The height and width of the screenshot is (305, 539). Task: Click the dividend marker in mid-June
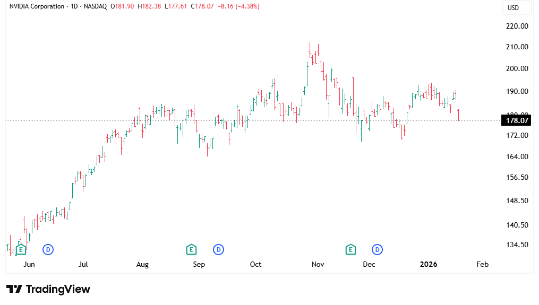[48, 249]
